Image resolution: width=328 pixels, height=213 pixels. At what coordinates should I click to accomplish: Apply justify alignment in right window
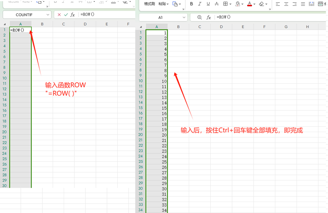click(x=303, y=4)
